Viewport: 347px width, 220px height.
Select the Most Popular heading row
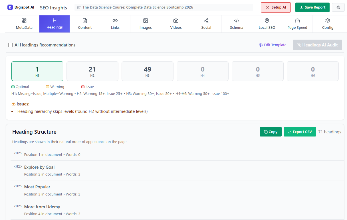pyautogui.click(x=177, y=190)
